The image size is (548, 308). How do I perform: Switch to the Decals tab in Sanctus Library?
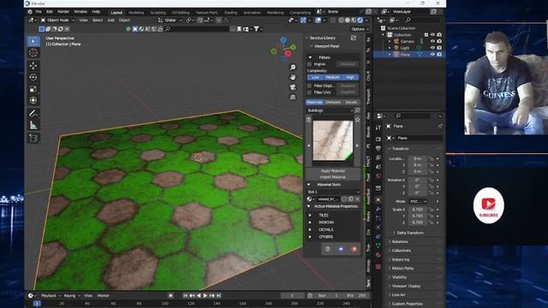tap(351, 103)
